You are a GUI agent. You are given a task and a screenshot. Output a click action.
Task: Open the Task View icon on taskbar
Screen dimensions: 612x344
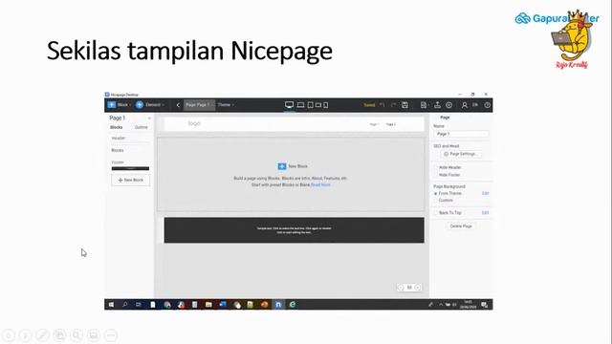pos(138,305)
